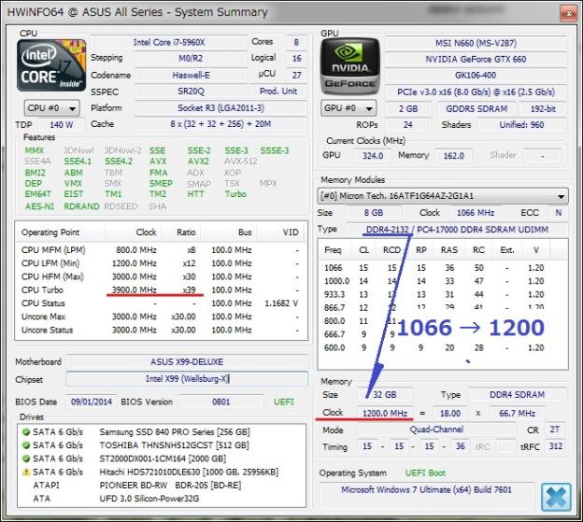Select the 1066 frequency timing row

(443, 267)
